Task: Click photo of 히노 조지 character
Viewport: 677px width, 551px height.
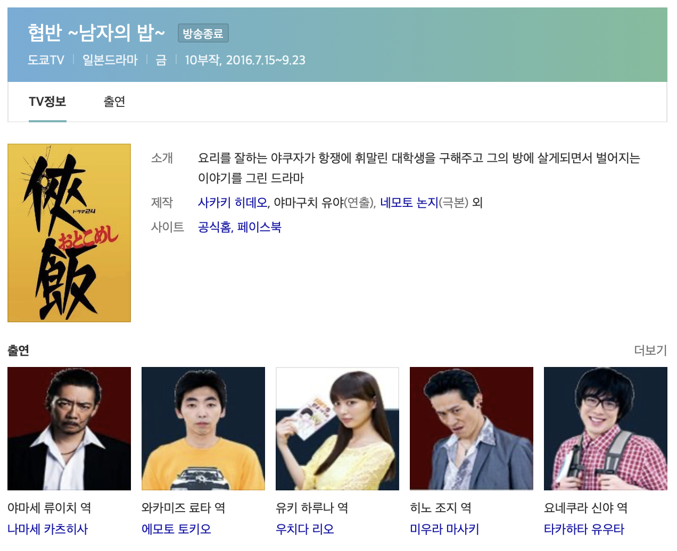Action: (x=472, y=429)
